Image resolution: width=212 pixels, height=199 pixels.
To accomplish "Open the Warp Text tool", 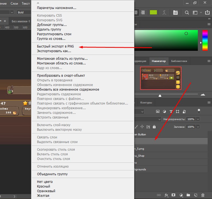I will (x=164, y=13).
